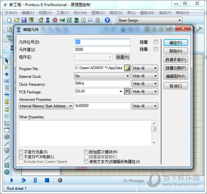Viewport: 207px width, 194px height.
Task: Open Internal Memory Start Address dropdown
Action: click(46, 106)
